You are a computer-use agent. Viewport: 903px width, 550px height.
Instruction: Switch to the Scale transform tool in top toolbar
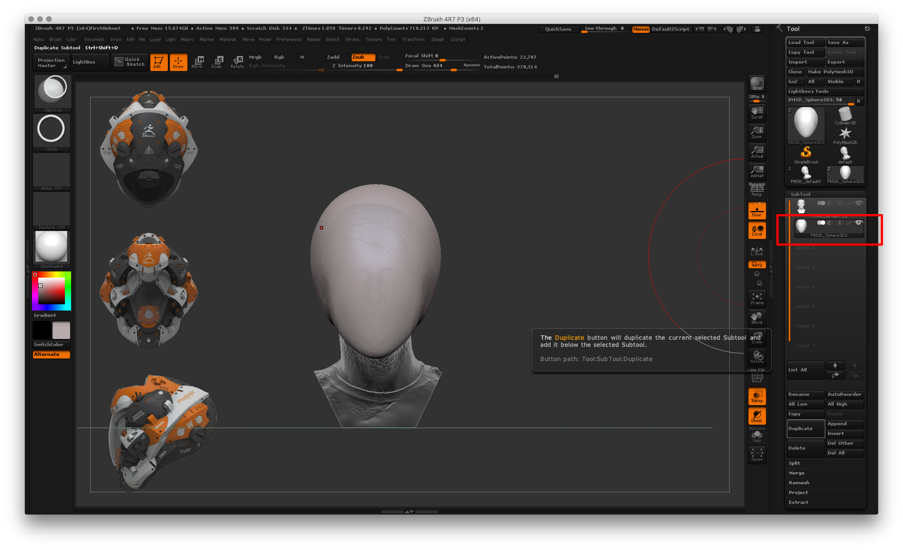[217, 62]
